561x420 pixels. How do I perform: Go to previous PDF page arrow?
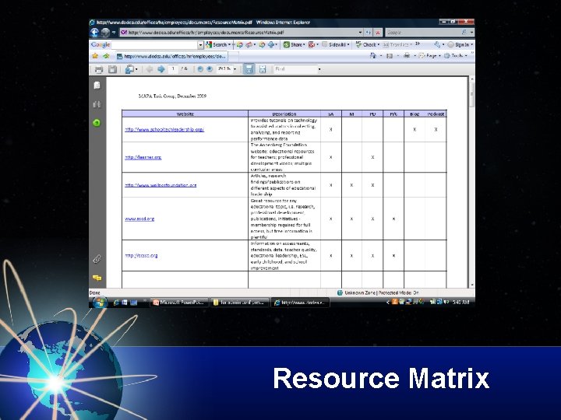tap(150, 69)
